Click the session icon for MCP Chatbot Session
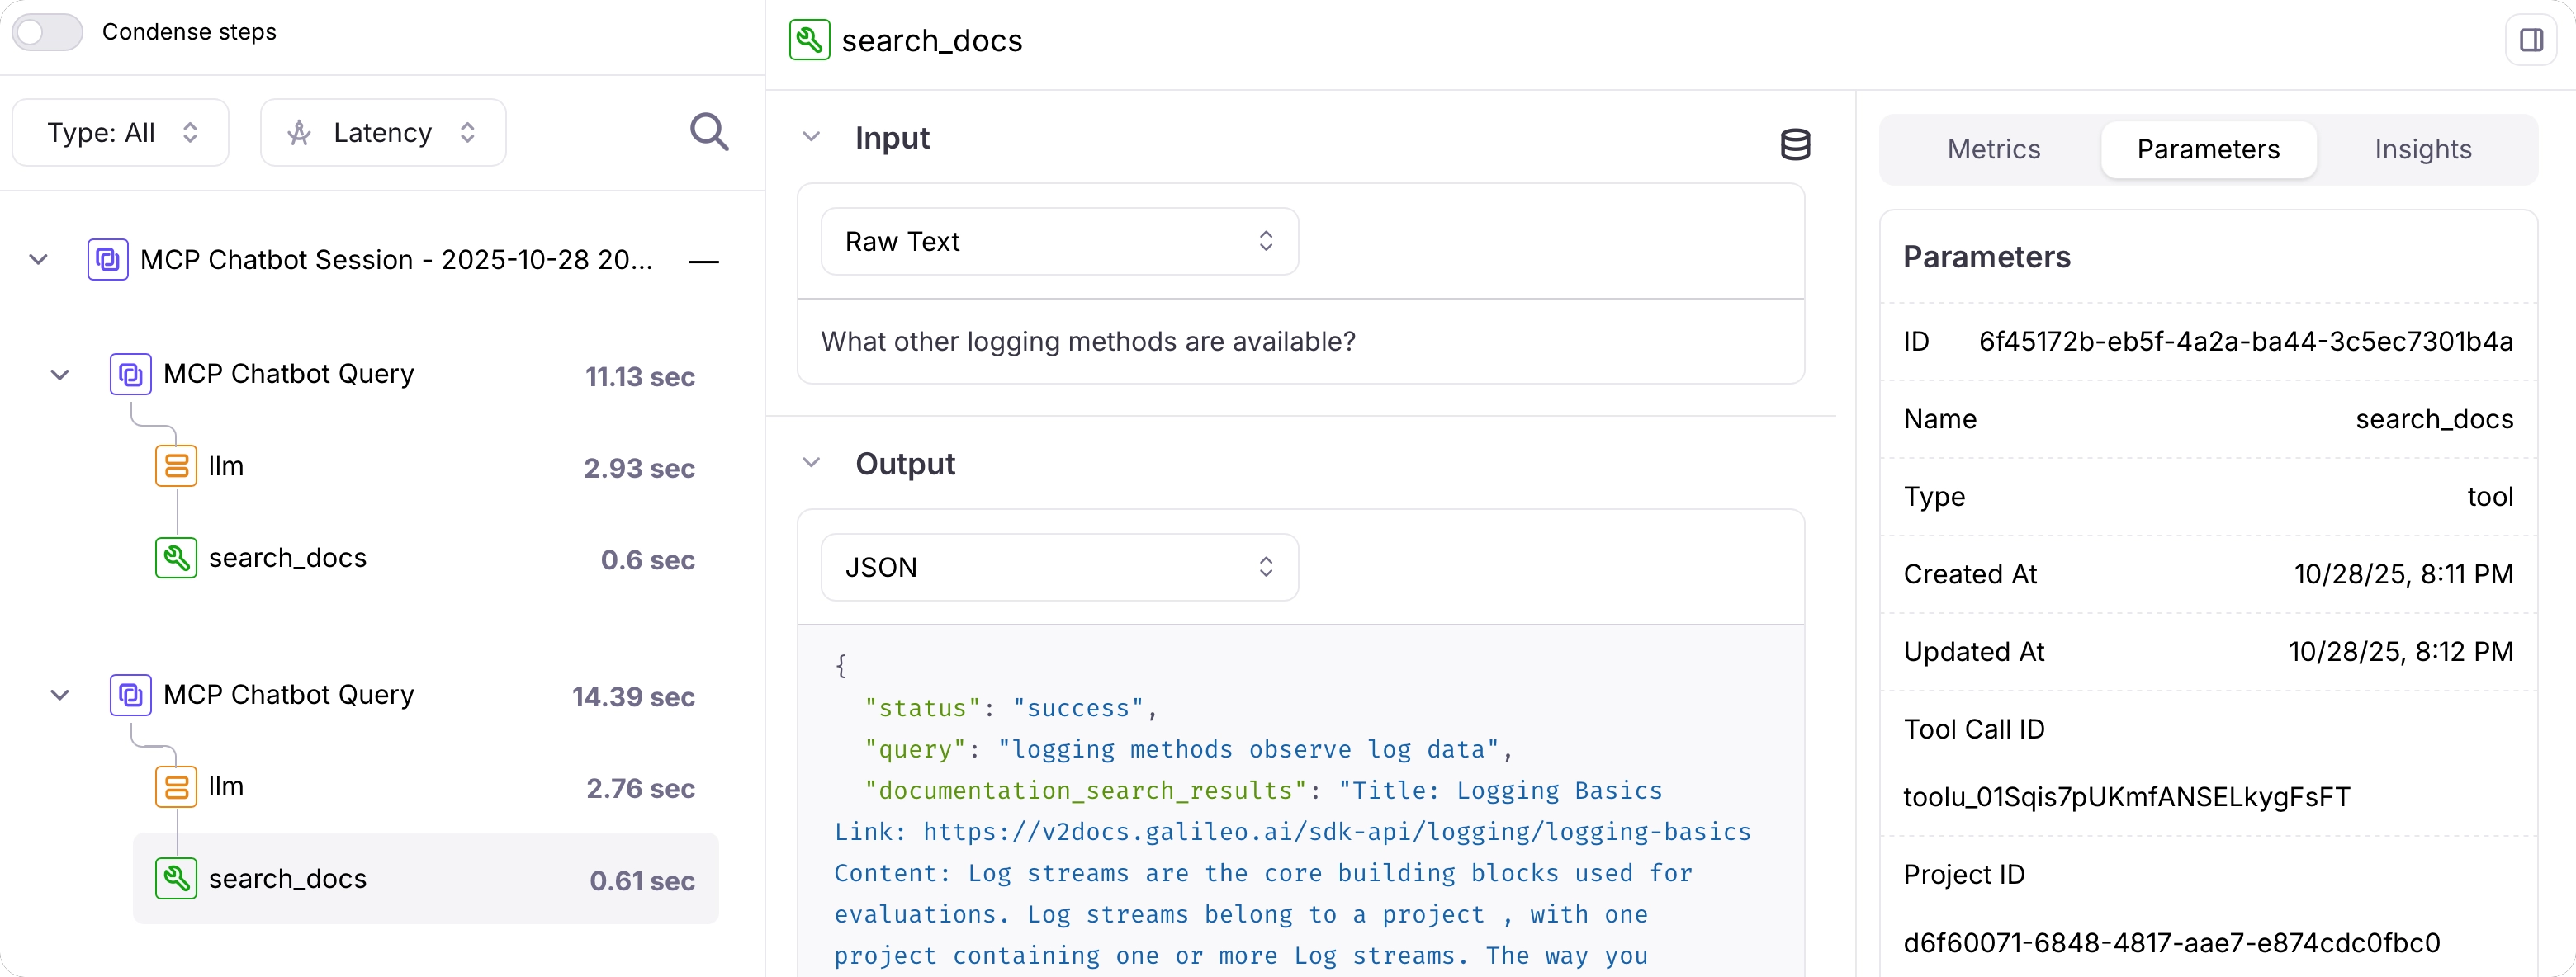The image size is (2576, 977). pyautogui.click(x=108, y=260)
